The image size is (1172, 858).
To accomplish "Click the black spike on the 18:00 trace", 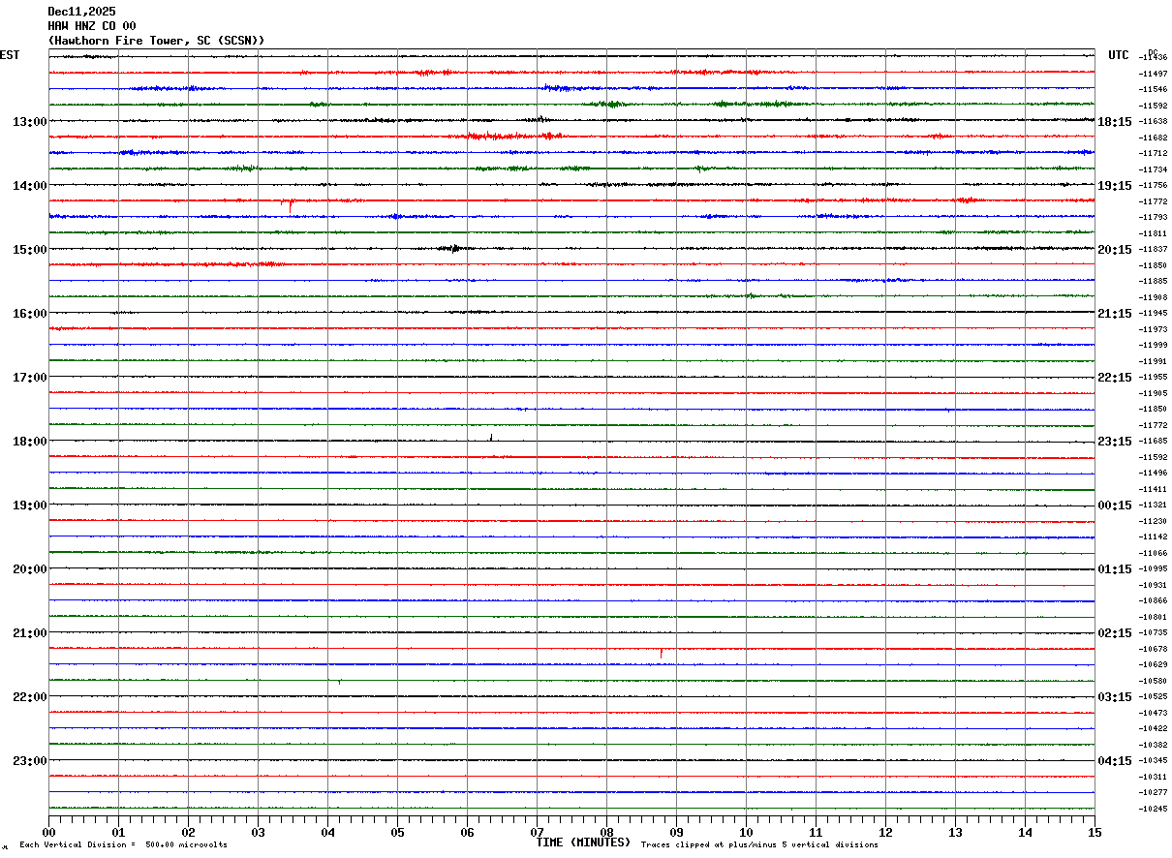I will (x=491, y=437).
